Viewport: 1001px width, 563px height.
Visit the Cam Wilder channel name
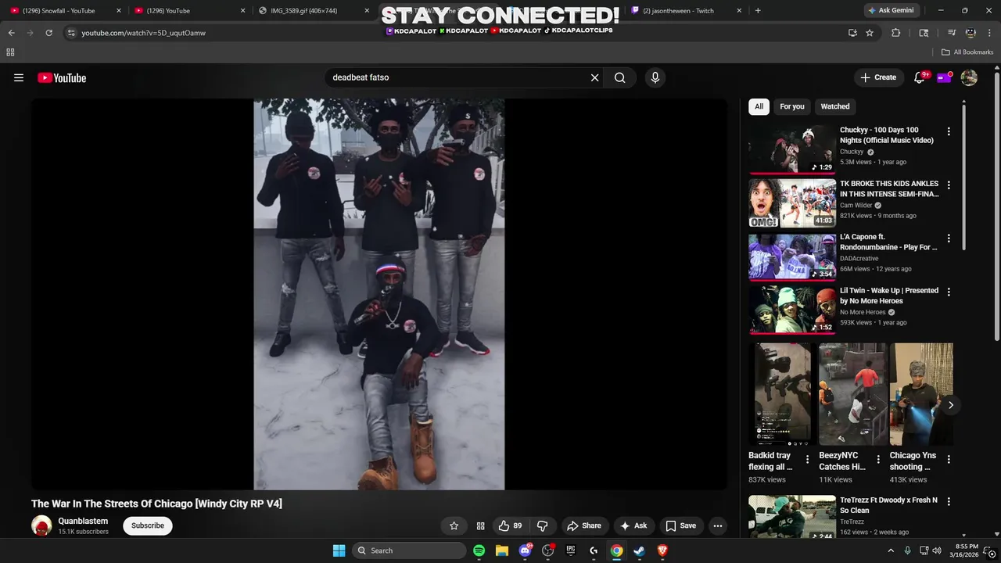coord(856,206)
